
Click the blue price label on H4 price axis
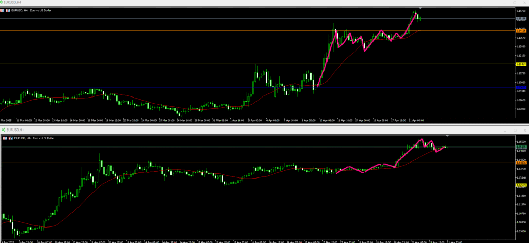coord(520,87)
